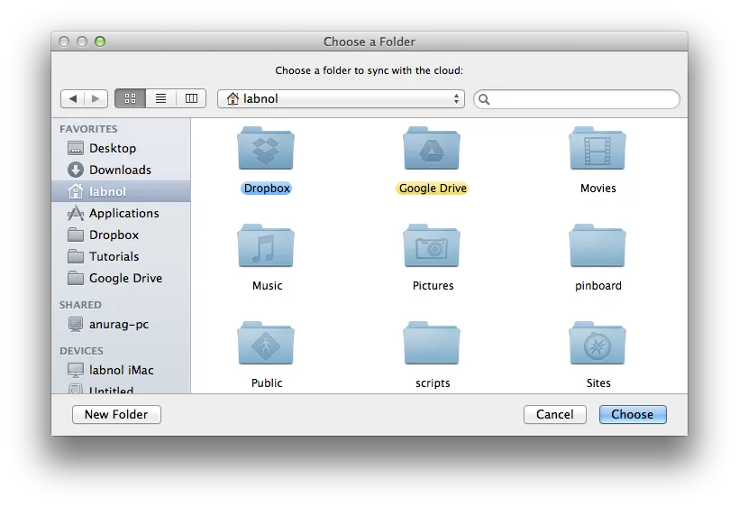Open the labnol location dropdown
This screenshot has height=507, width=739.
(341, 98)
